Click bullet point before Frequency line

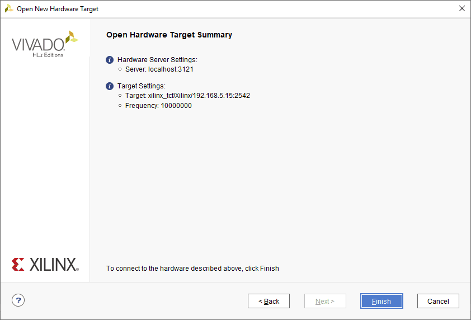pos(120,106)
